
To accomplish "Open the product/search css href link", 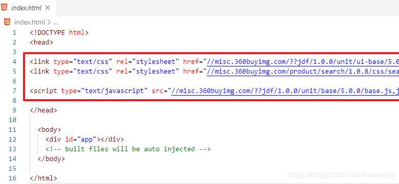I will point(303,72).
